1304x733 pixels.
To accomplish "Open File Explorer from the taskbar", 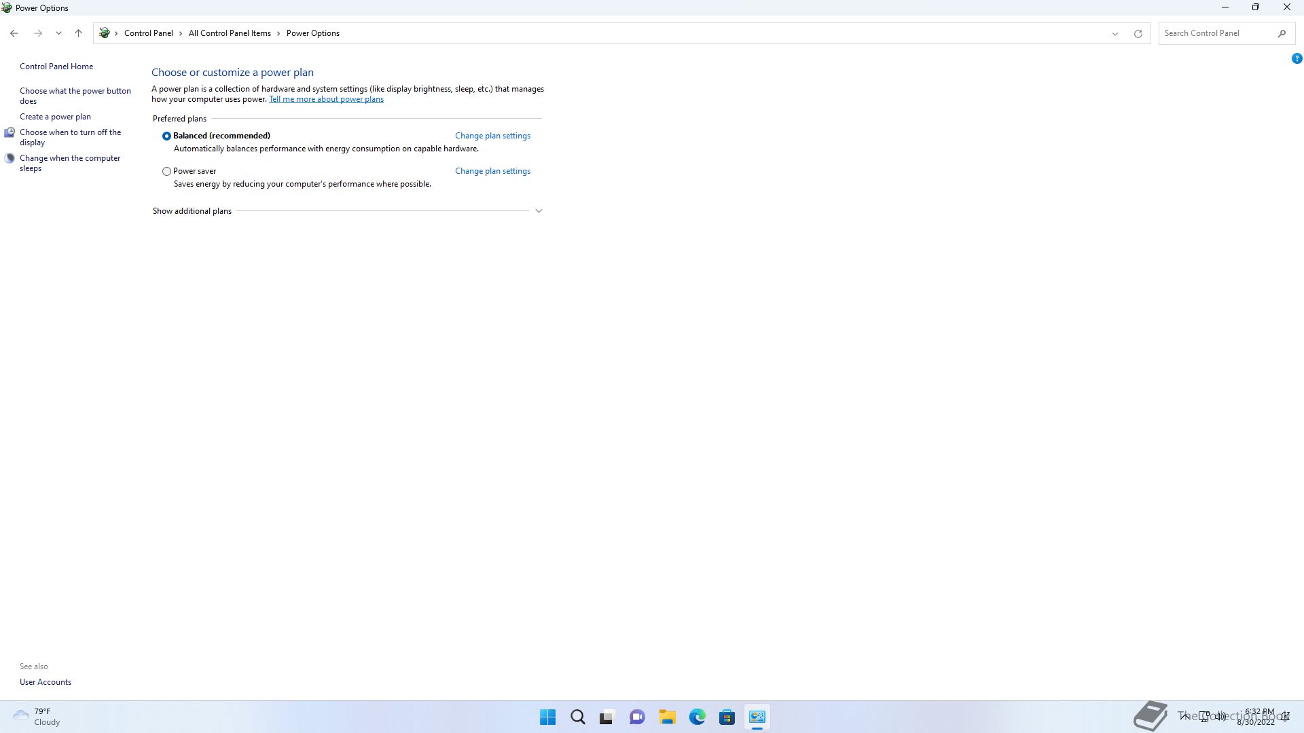I will coord(667,717).
